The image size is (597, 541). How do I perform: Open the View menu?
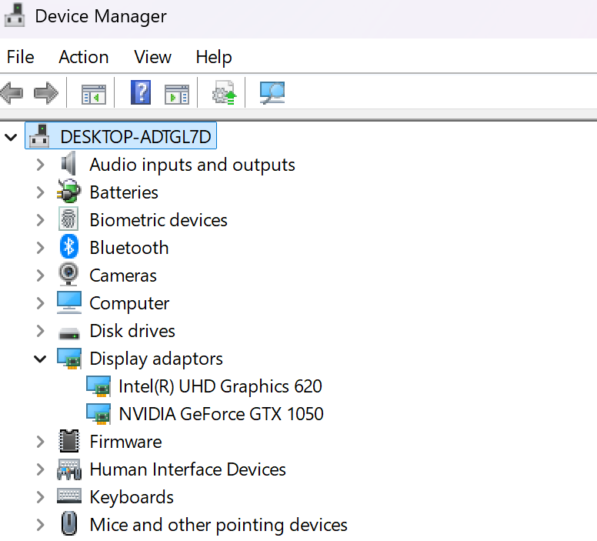(152, 57)
